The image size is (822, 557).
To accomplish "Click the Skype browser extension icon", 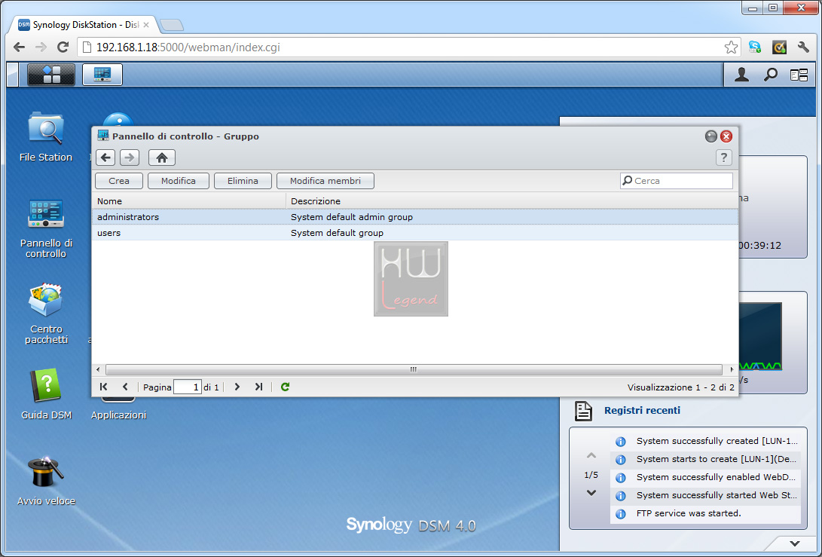I will (755, 47).
